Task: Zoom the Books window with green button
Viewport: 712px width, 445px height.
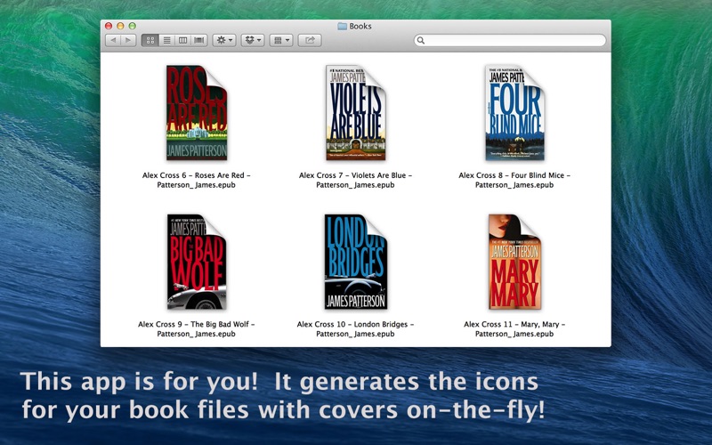Action: click(132, 26)
